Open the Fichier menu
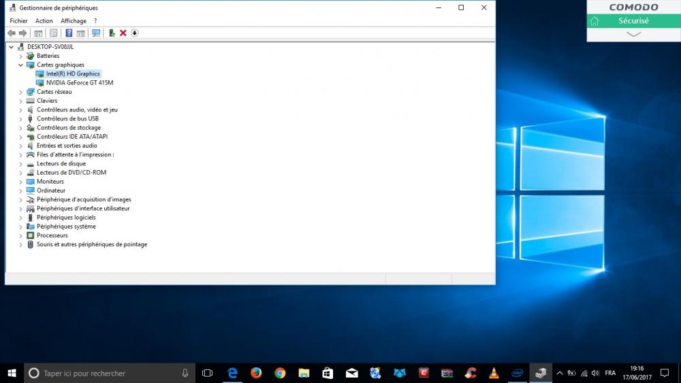 (x=18, y=21)
